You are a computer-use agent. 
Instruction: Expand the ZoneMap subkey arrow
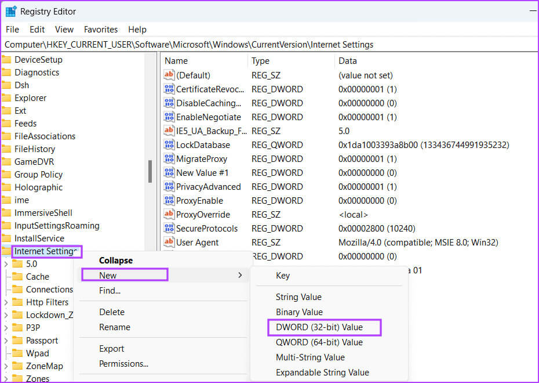click(x=6, y=366)
